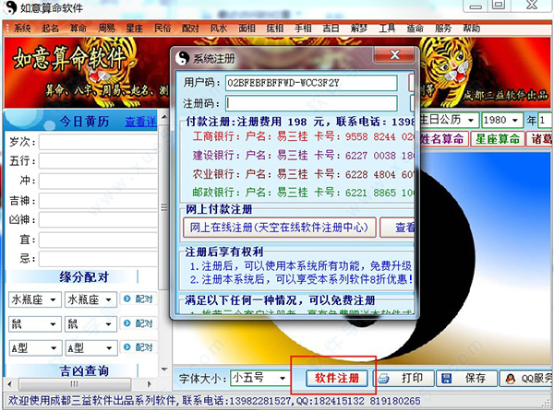Click the horizontal scrollbar left arrow
The height and width of the screenshot is (410, 554).
point(9,383)
